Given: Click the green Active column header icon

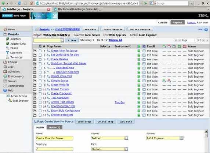Looking at the screenshot, I should [x=139, y=46].
